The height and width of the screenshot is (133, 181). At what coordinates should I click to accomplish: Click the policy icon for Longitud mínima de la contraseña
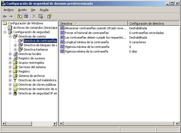point(62,42)
